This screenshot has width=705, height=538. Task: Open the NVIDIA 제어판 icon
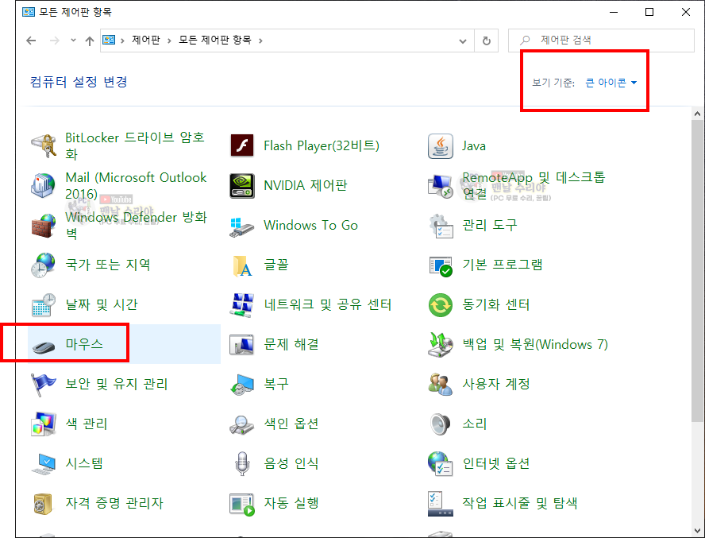point(242,185)
